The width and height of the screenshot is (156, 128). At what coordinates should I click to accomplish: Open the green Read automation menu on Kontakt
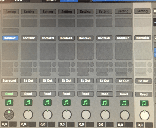coord(9,94)
